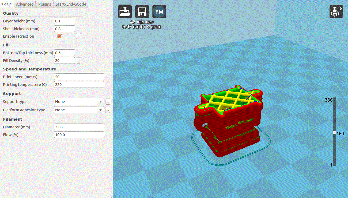Open the Support type dropdown

pos(100,102)
